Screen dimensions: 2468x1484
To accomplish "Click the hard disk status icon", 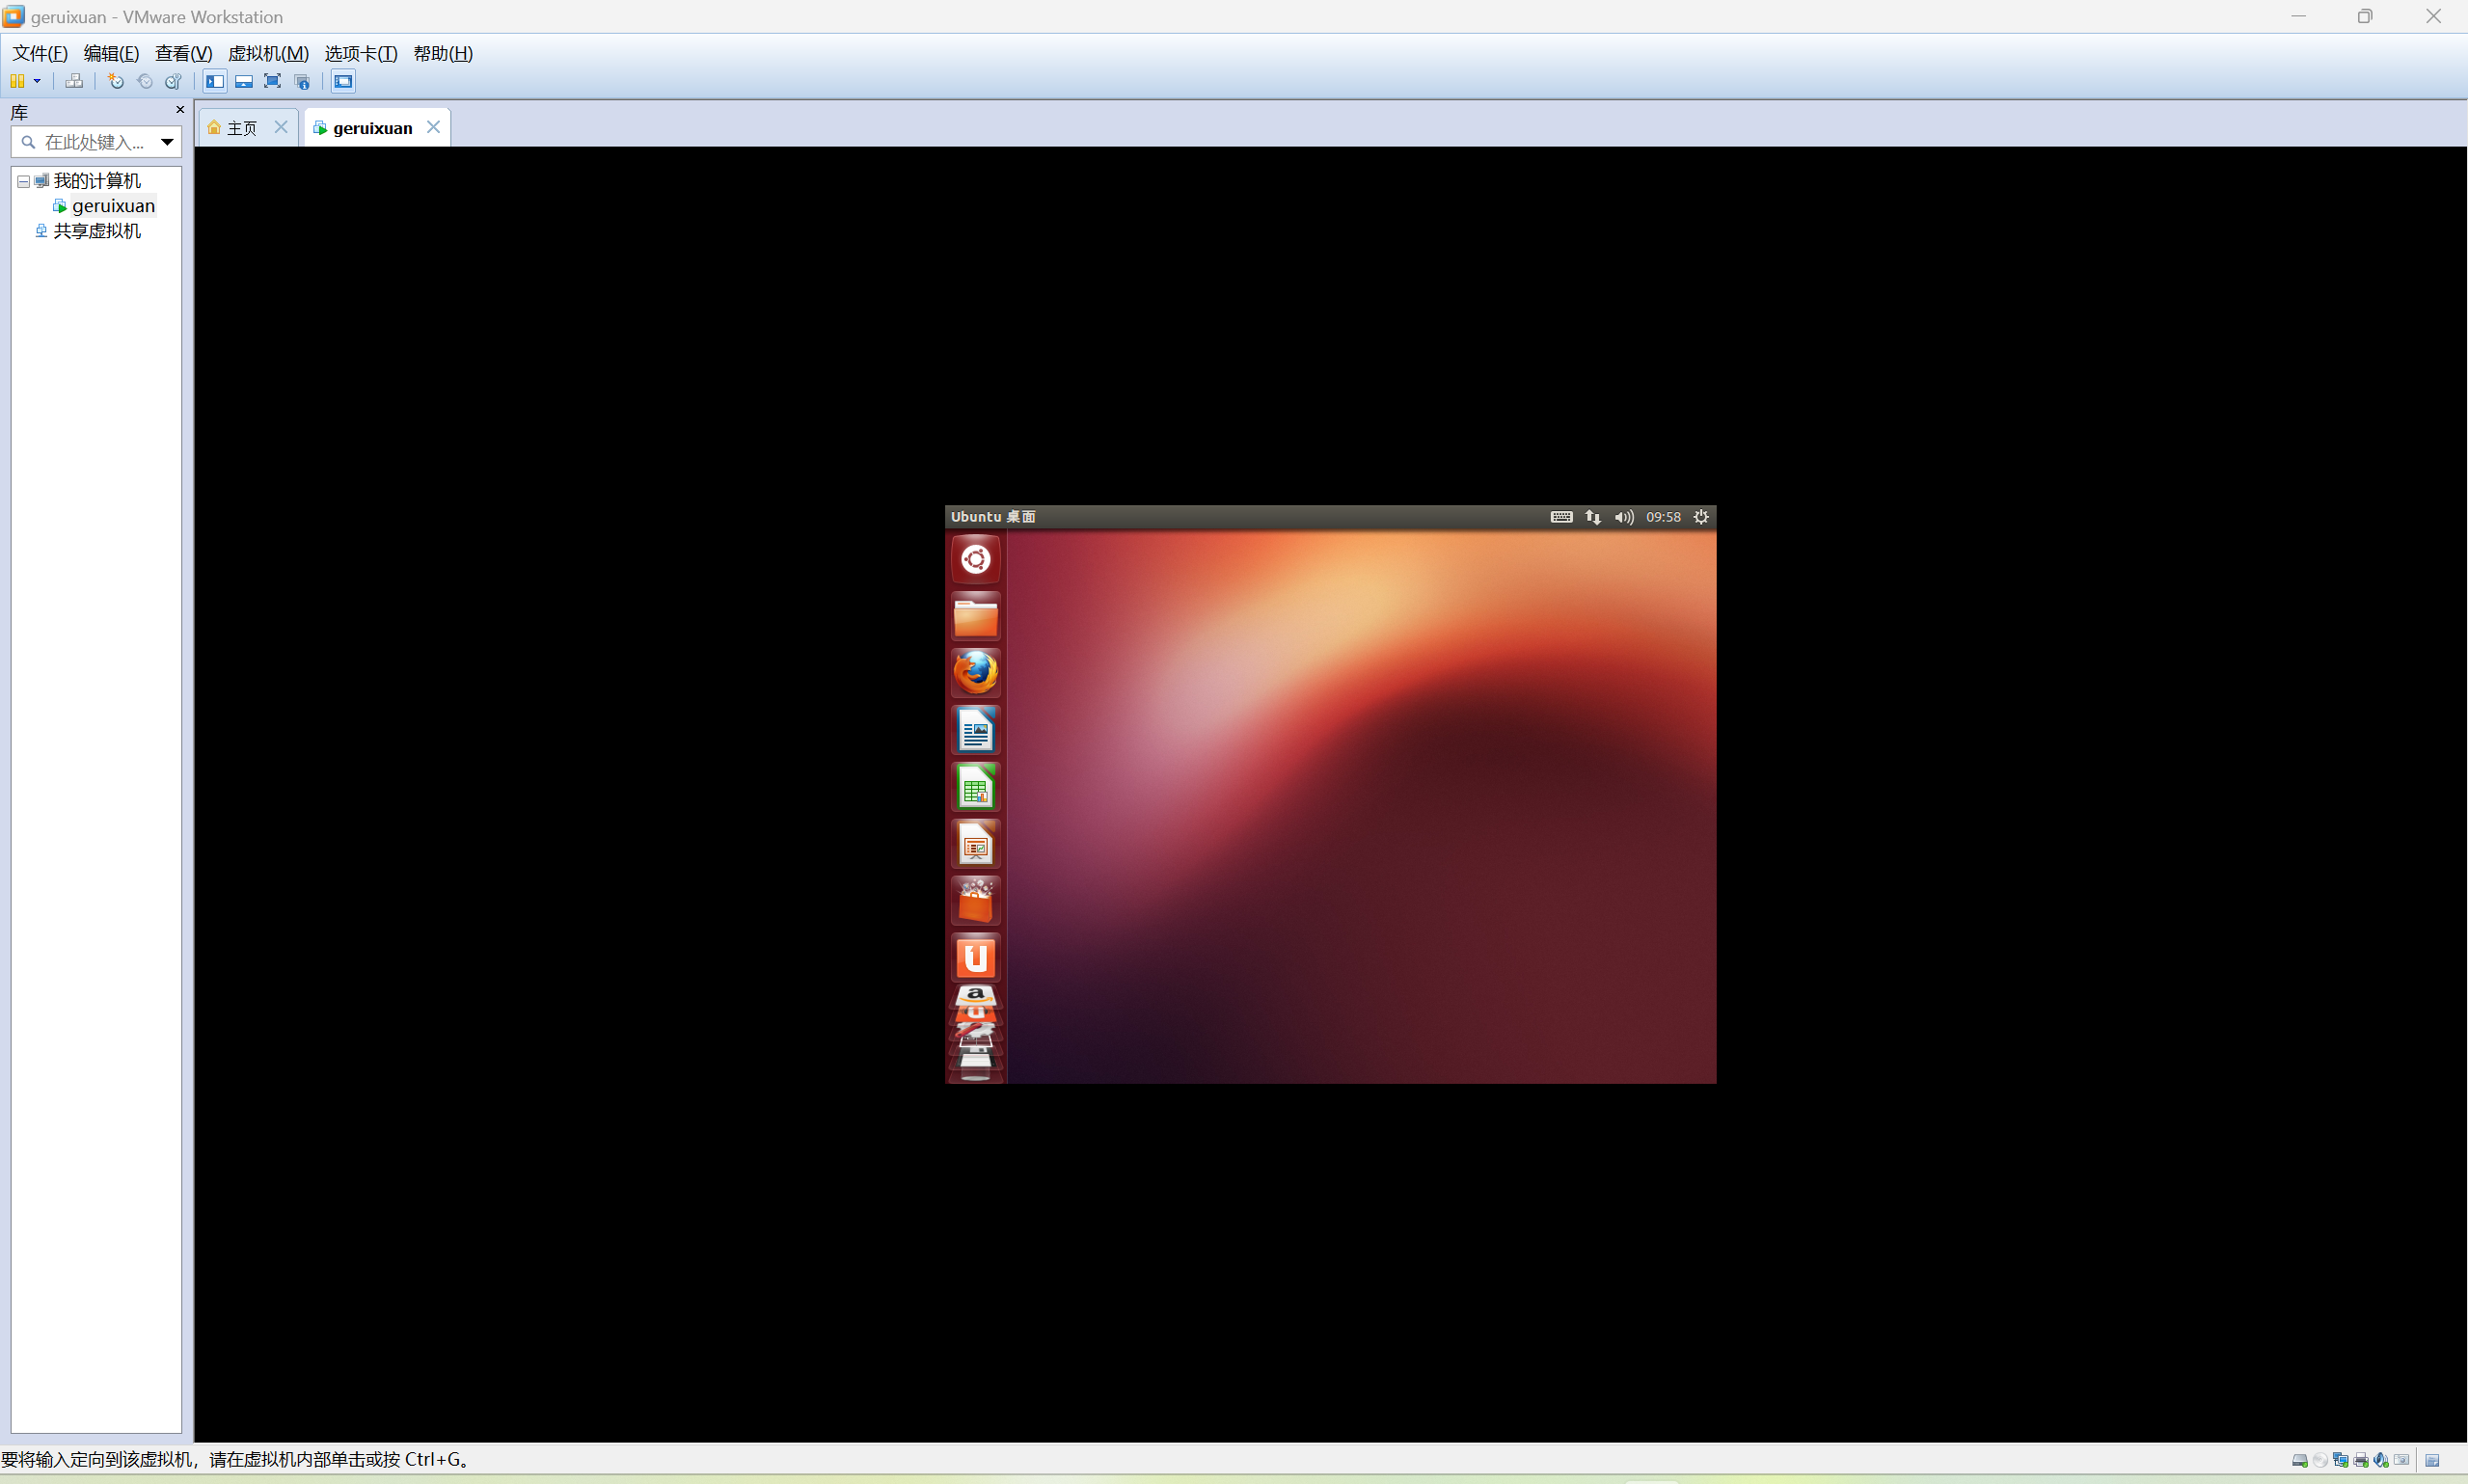I will click(2300, 1460).
